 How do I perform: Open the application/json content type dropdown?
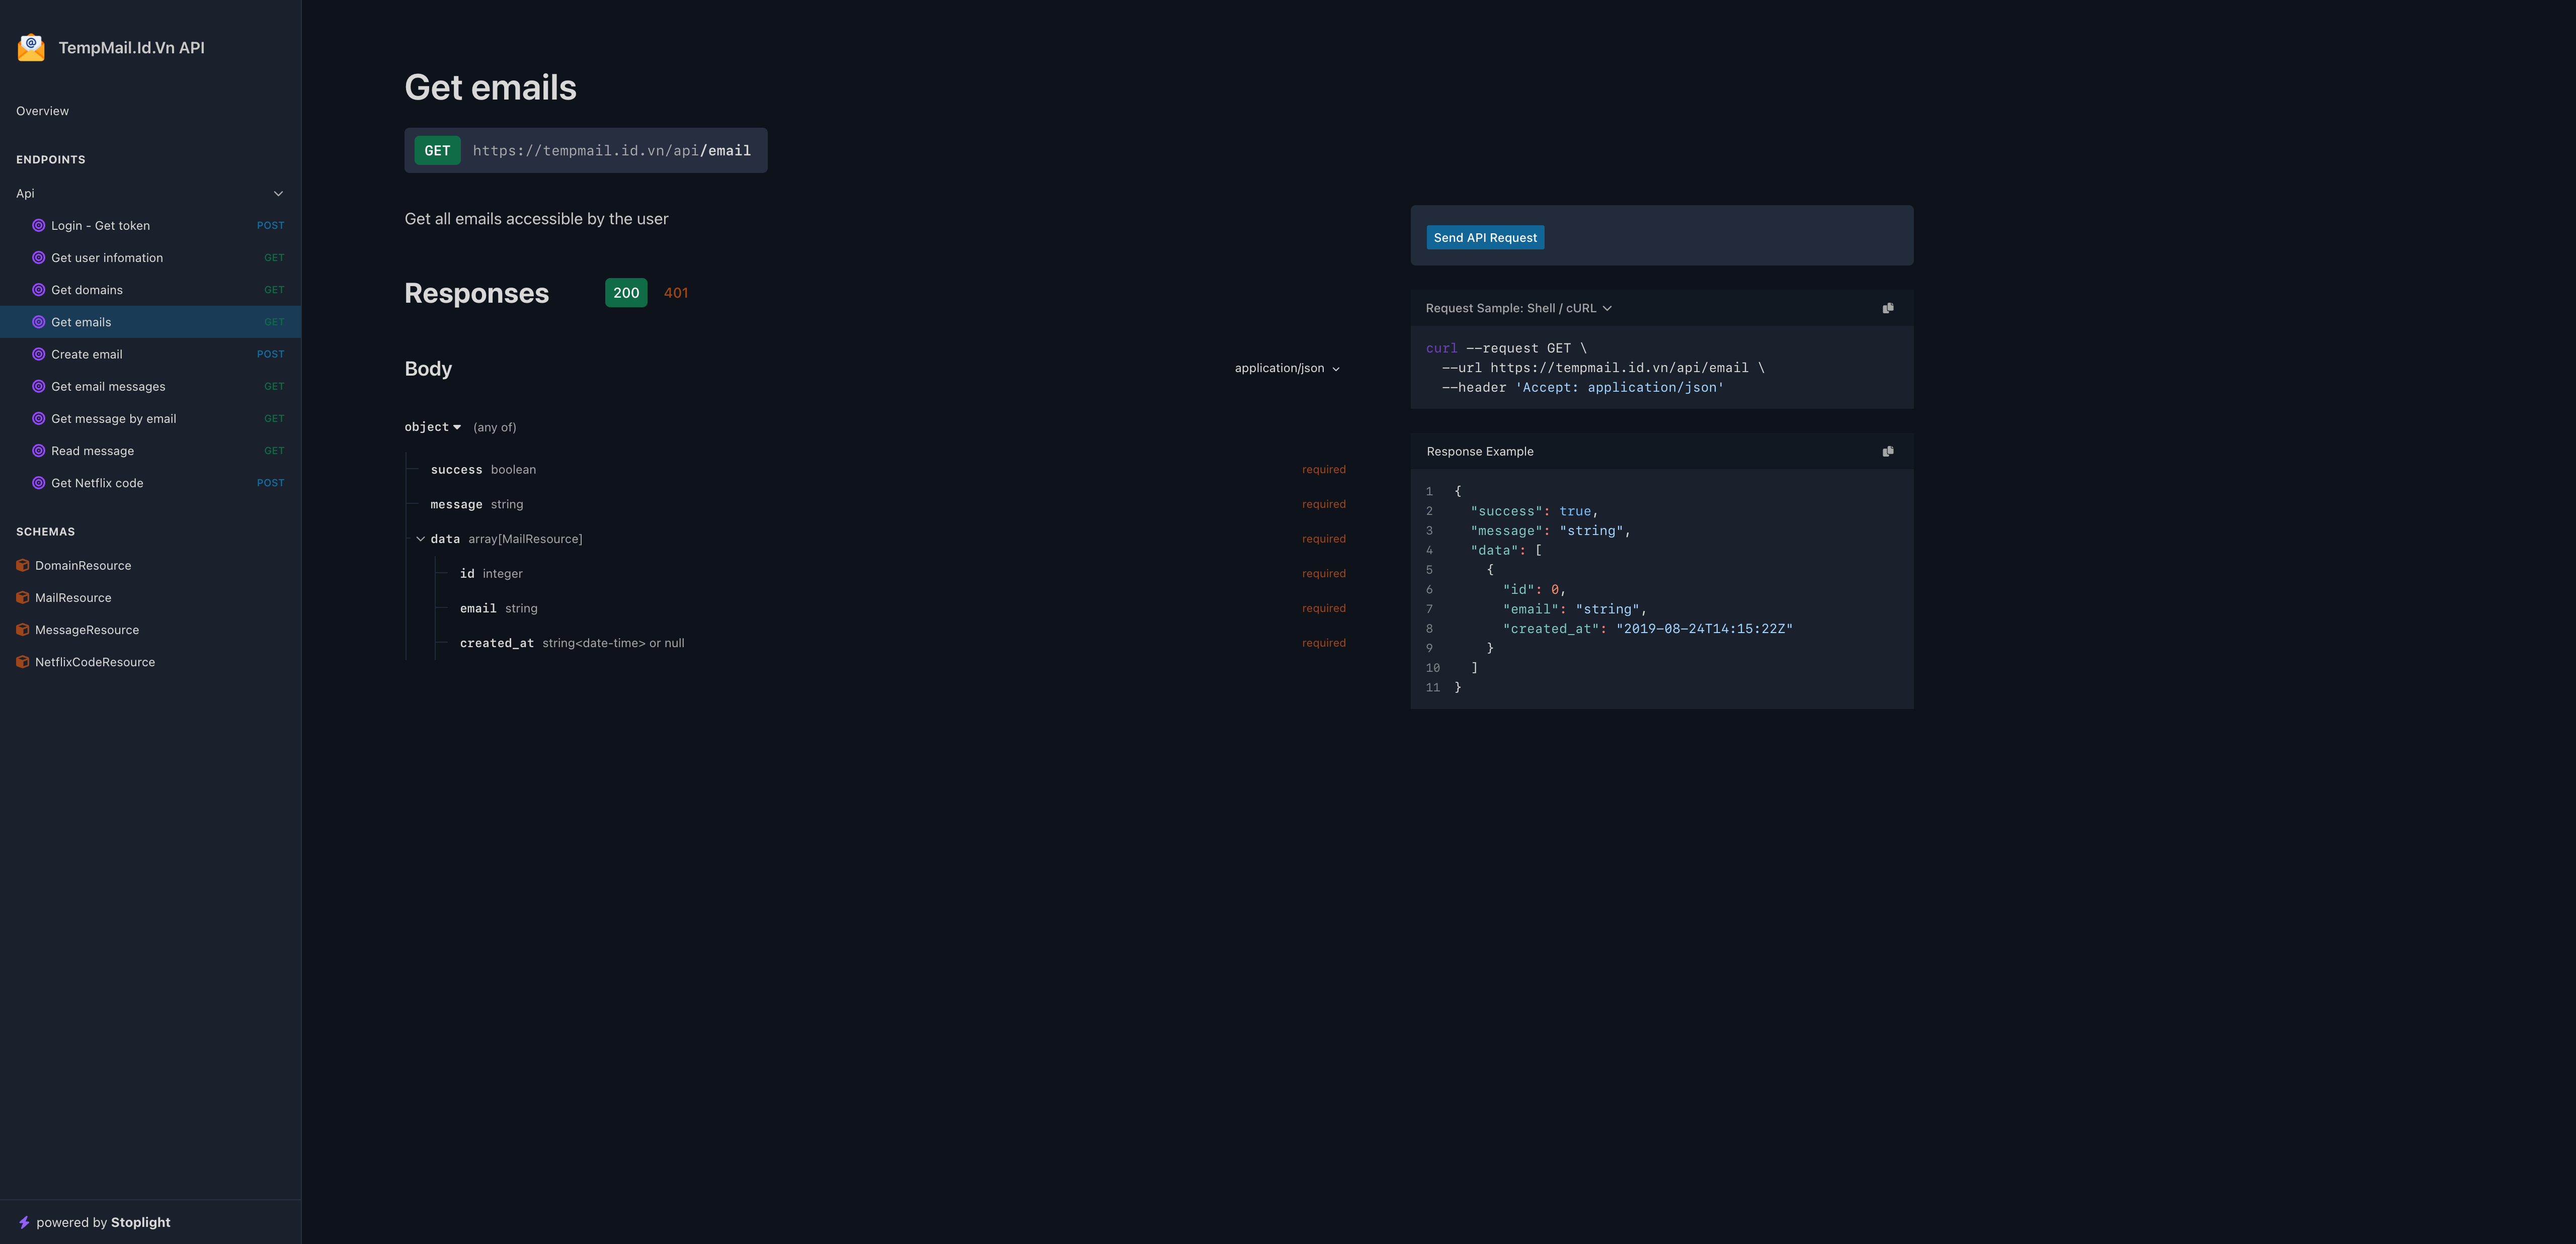[x=1287, y=368]
